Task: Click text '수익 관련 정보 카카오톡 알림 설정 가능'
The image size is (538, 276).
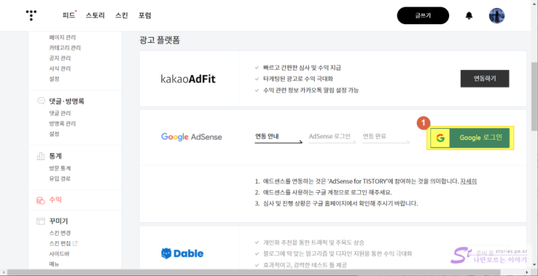Action: coord(311,91)
